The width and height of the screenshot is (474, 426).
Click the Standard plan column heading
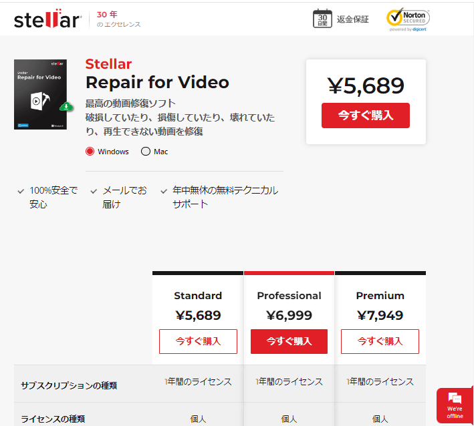(x=198, y=296)
